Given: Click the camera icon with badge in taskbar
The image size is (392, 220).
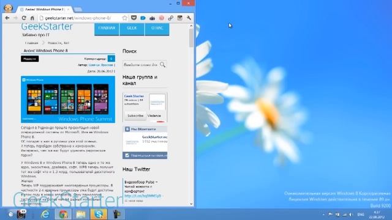Looking at the screenshot, I should pyautogui.click(x=21, y=214).
